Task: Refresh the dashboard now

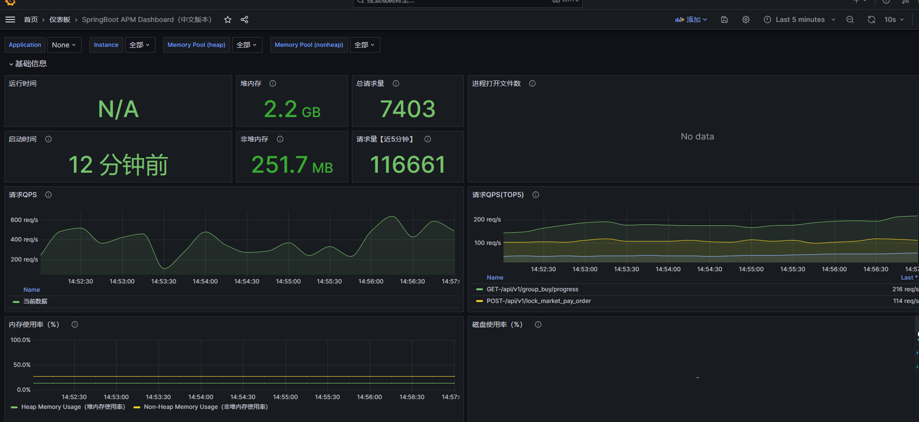Action: point(871,20)
